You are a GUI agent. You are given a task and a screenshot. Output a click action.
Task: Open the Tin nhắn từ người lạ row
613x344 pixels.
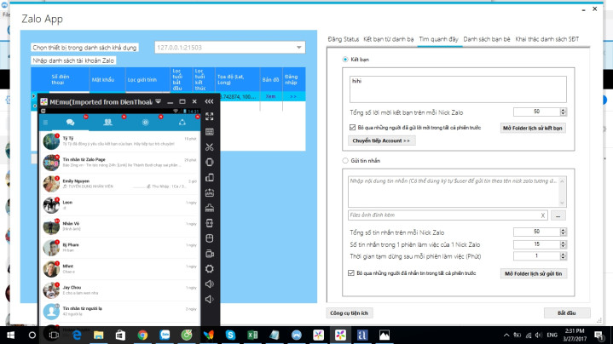[x=119, y=311]
